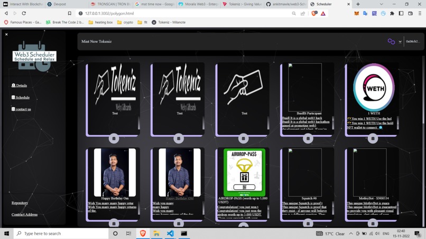The width and height of the screenshot is (426, 239).
Task: Switch to the Tokeniz Giving Value tab
Action: coord(243,4)
